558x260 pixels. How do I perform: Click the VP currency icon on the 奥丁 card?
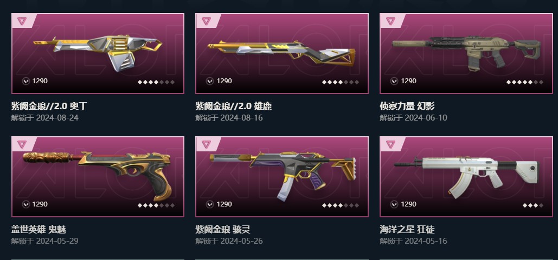click(x=25, y=81)
